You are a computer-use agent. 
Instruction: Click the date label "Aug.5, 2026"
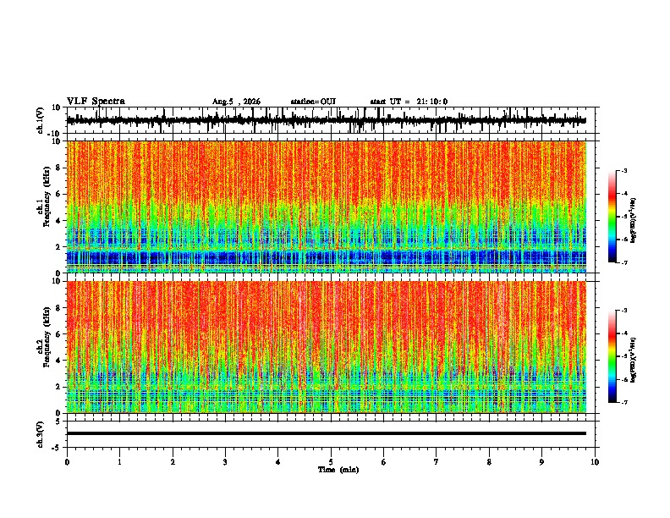(x=236, y=102)
